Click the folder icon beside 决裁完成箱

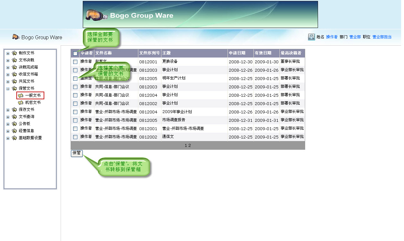[14, 67]
